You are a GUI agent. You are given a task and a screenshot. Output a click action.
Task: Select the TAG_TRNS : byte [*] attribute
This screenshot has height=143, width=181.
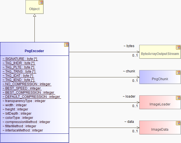(19, 71)
